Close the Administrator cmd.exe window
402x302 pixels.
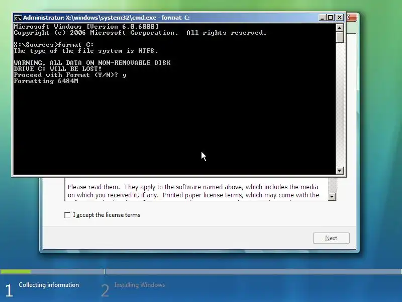coord(340,18)
